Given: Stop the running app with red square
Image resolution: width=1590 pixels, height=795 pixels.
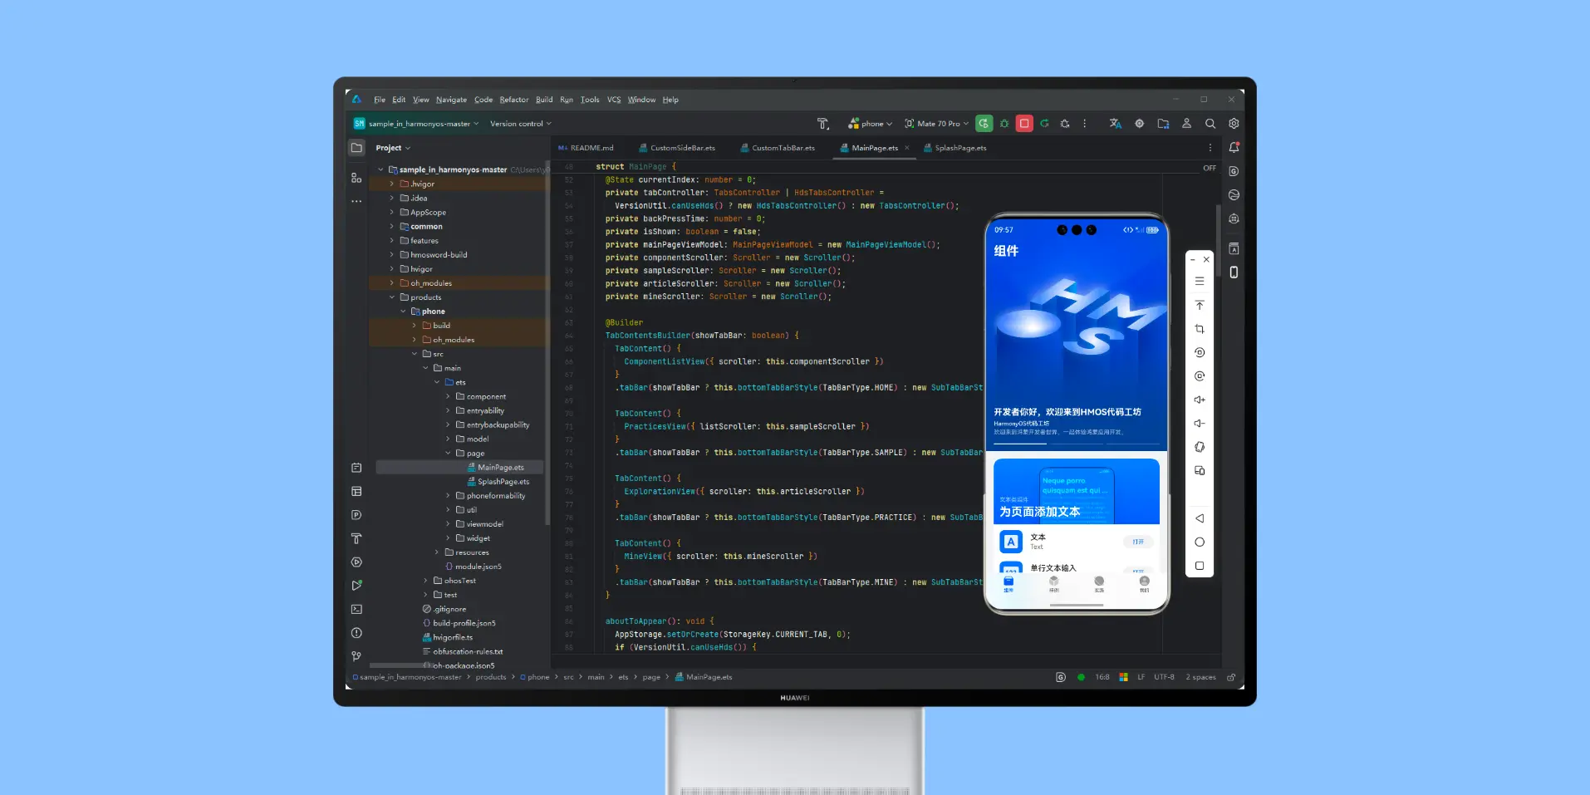Looking at the screenshot, I should pyautogui.click(x=1024, y=124).
